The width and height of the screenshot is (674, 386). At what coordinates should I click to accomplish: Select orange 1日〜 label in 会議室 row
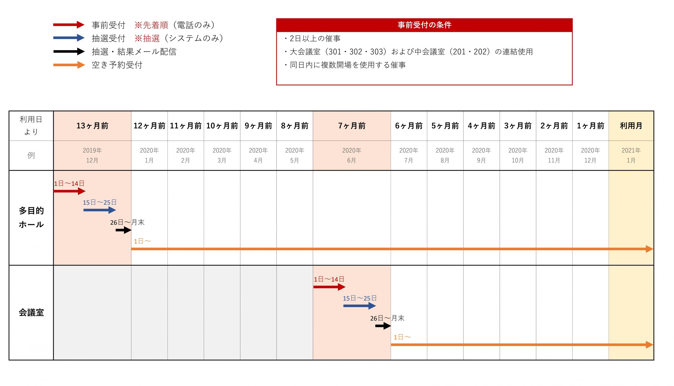click(x=402, y=337)
